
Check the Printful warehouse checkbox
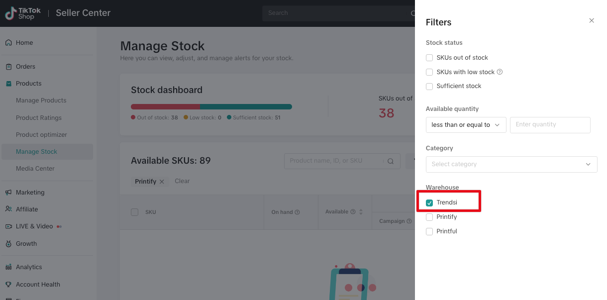click(429, 231)
